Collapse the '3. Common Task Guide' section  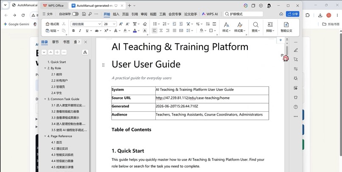tap(45, 99)
